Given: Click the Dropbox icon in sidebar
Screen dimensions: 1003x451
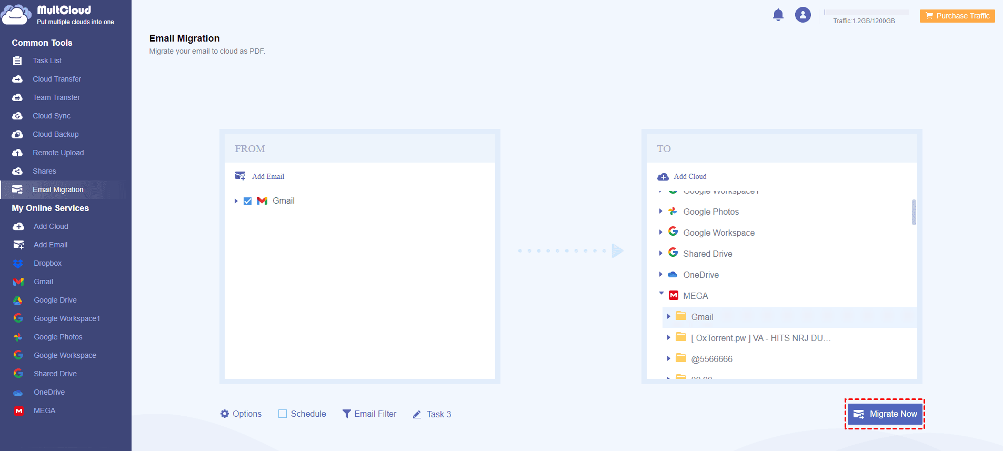Looking at the screenshot, I should click(x=18, y=263).
